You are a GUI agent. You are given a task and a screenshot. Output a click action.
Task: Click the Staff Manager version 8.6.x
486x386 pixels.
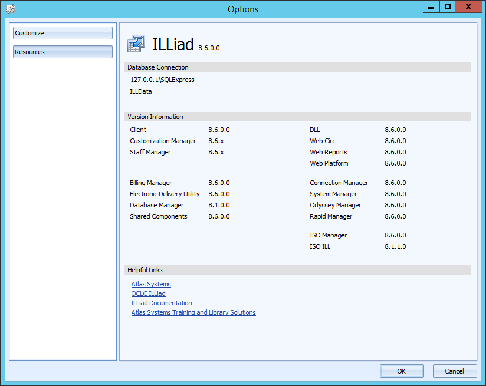click(216, 152)
